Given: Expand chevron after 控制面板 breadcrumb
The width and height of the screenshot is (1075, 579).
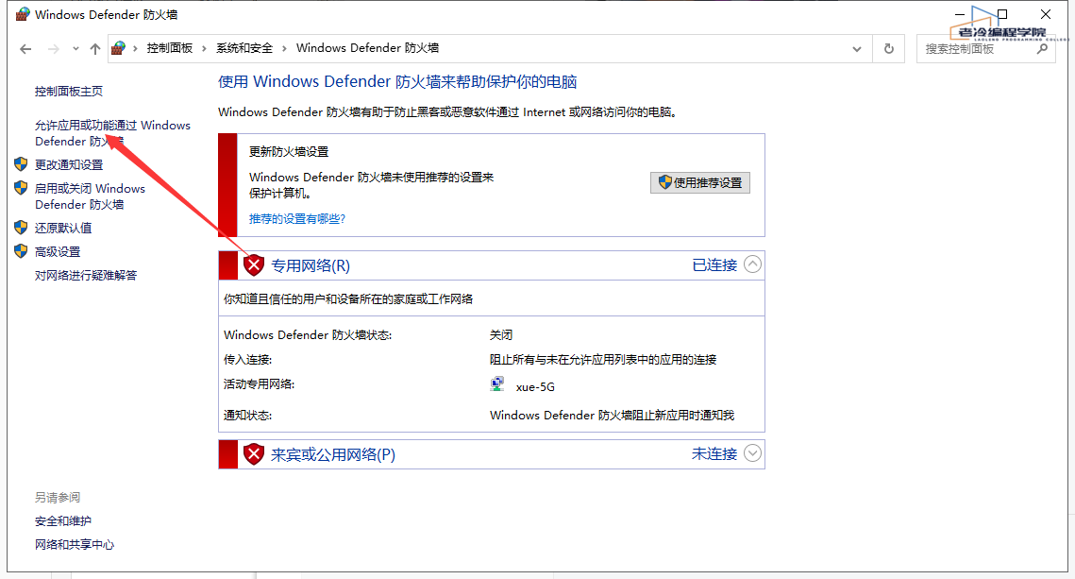Looking at the screenshot, I should pyautogui.click(x=204, y=48).
